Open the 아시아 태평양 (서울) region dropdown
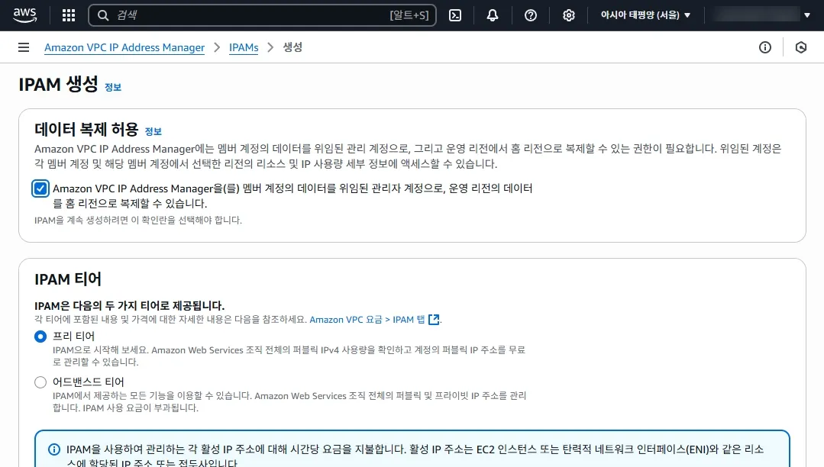The height and width of the screenshot is (467, 824). [x=645, y=15]
